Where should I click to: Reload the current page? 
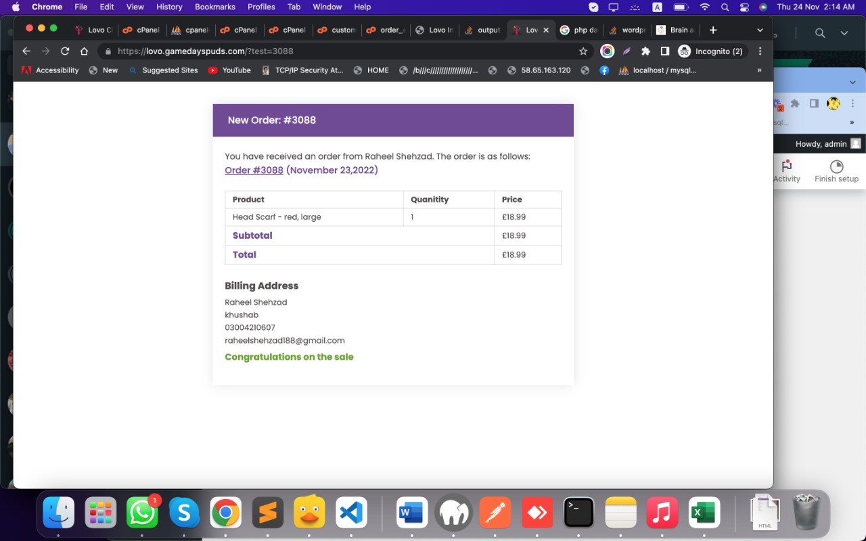[65, 51]
